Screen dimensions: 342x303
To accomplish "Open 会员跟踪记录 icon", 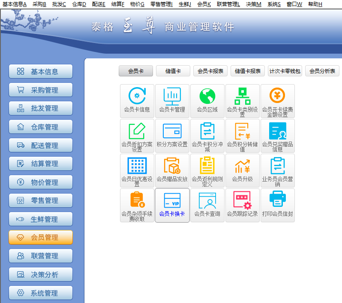I will coord(242,201).
